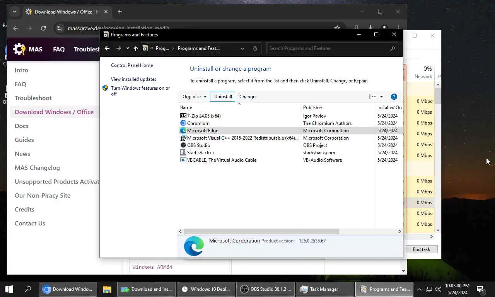The height and width of the screenshot is (297, 495).
Task: Go back in Programs and Features window
Action: (107, 48)
